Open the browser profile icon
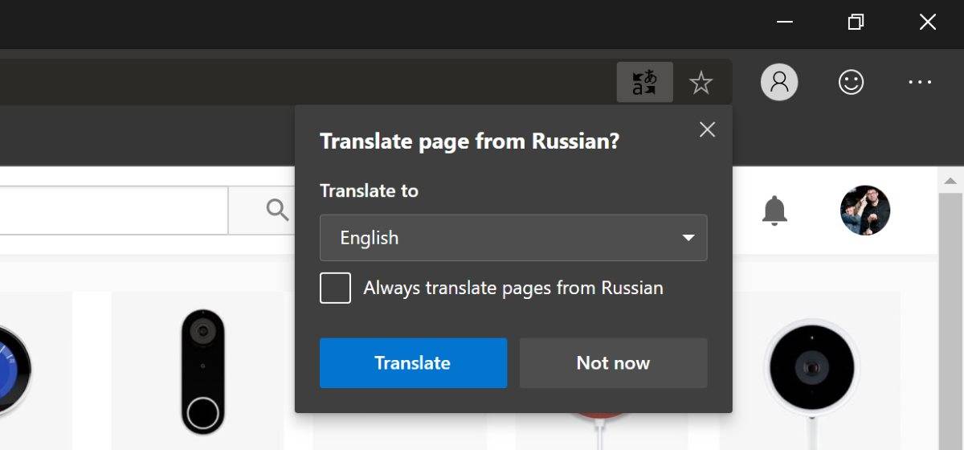The width and height of the screenshot is (964, 450). coord(779,82)
